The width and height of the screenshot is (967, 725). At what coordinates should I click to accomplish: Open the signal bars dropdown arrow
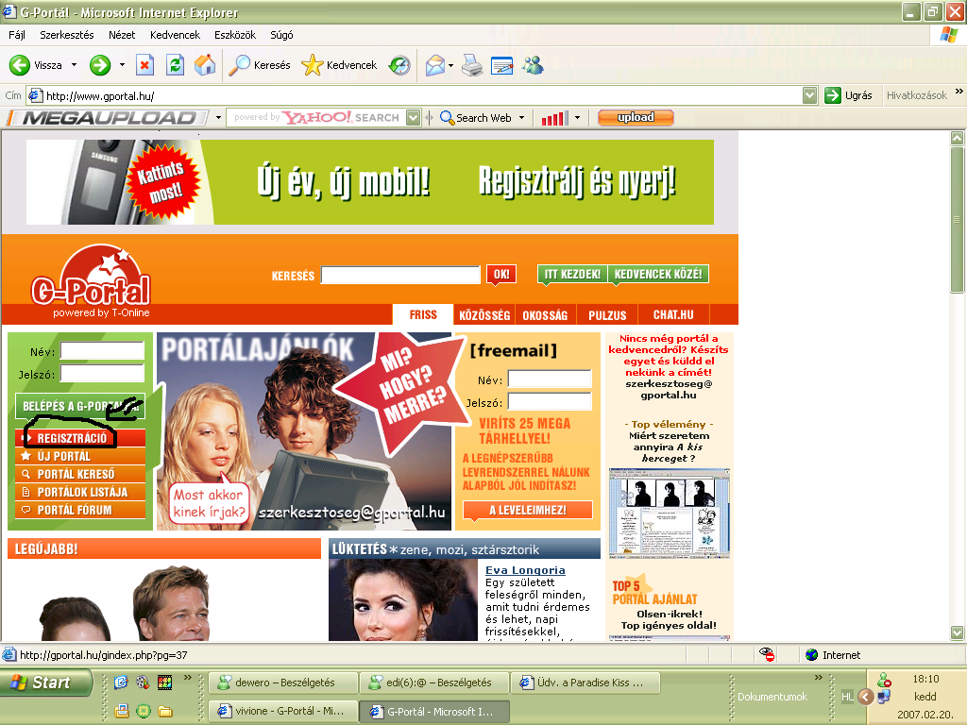pyautogui.click(x=577, y=118)
